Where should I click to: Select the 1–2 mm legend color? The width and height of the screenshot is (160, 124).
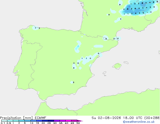coord(16,121)
